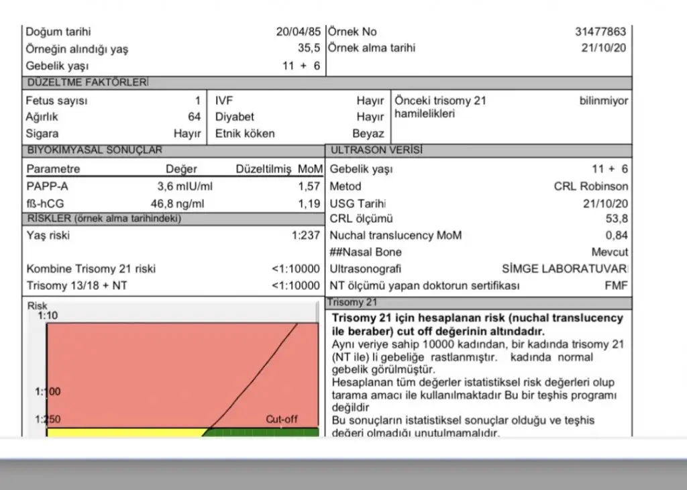Select the 1:100 risk axis label
Viewport: 687px width, 490px height.
[48, 391]
